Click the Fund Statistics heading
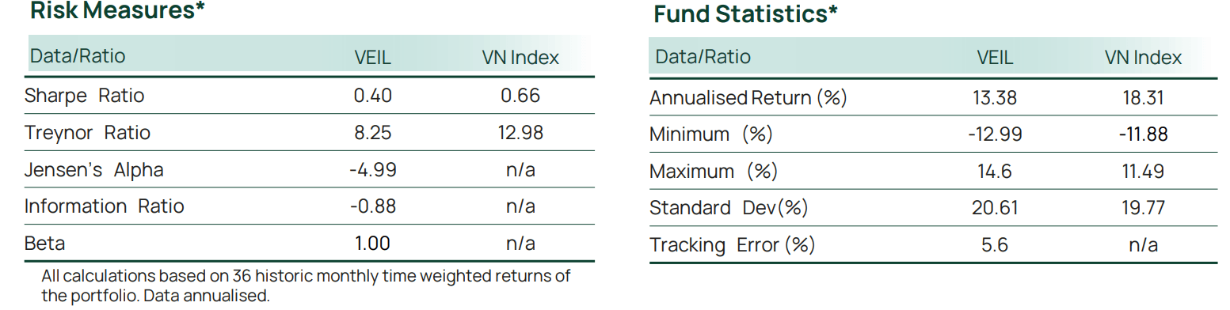The image size is (1230, 310). point(745,14)
